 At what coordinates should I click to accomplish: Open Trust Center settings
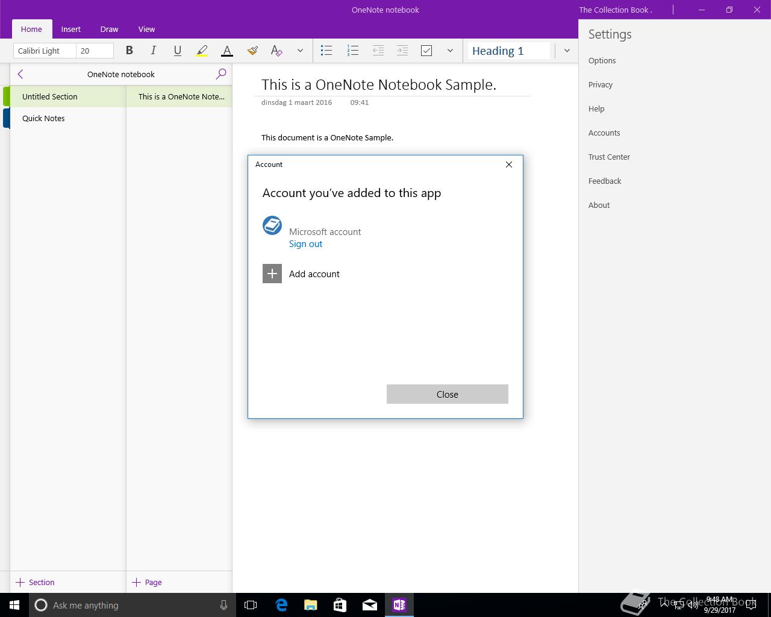tap(609, 157)
